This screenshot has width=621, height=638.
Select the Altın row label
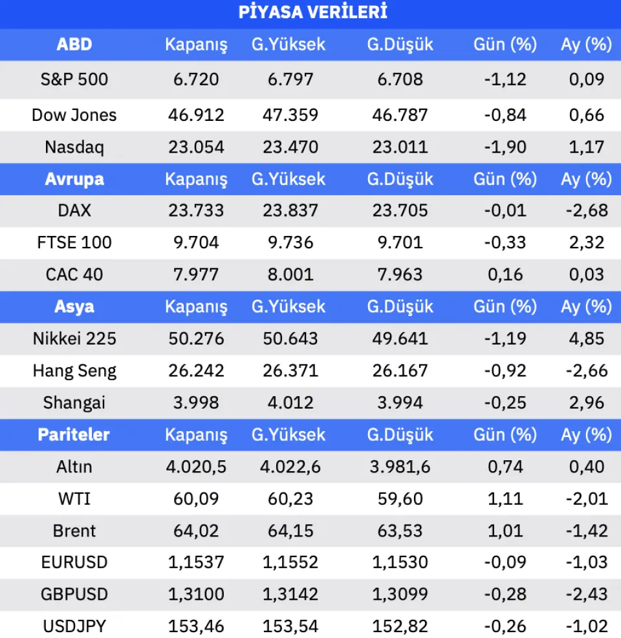pyautogui.click(x=74, y=467)
